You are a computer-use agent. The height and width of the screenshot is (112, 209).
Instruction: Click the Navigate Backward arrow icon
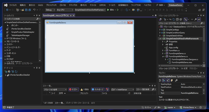click(7, 10)
